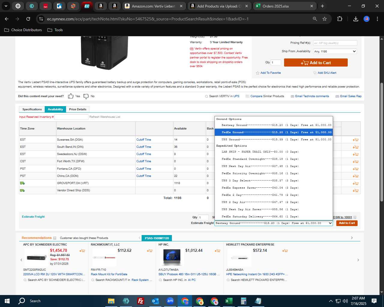Reload the page
The image size is (384, 307).
(x=28, y=19)
